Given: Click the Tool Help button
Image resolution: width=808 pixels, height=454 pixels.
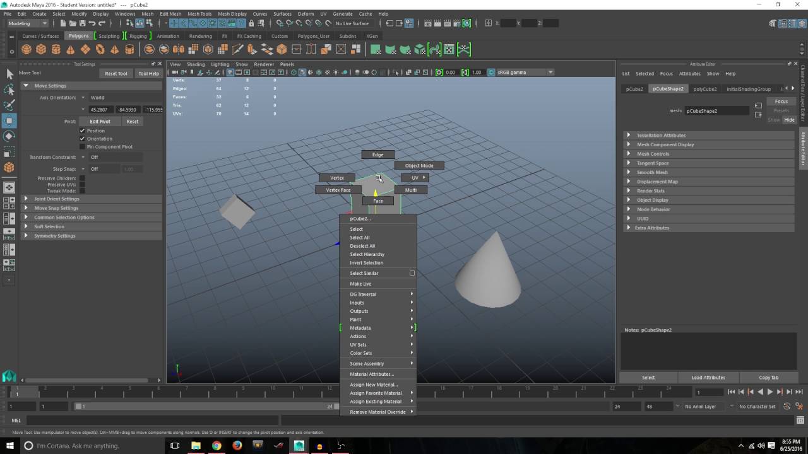Looking at the screenshot, I should pos(149,73).
